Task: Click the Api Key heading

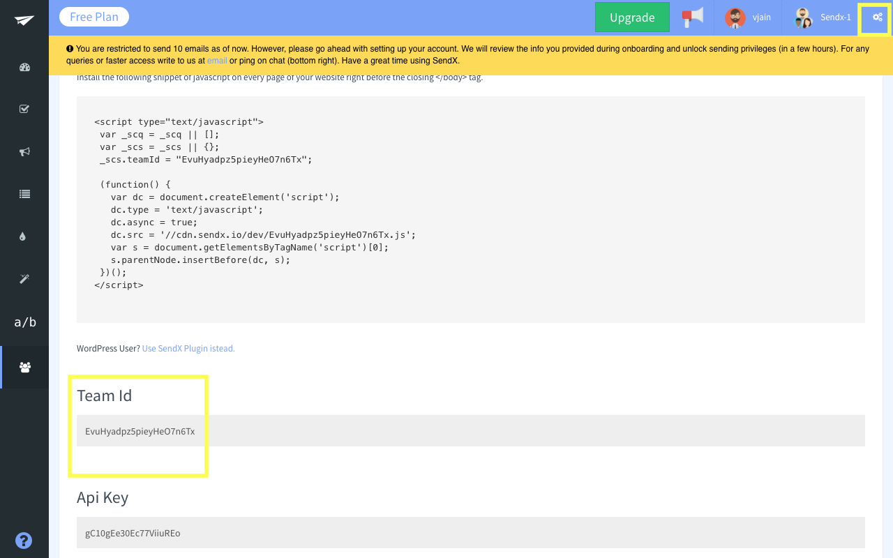Action: tap(103, 497)
